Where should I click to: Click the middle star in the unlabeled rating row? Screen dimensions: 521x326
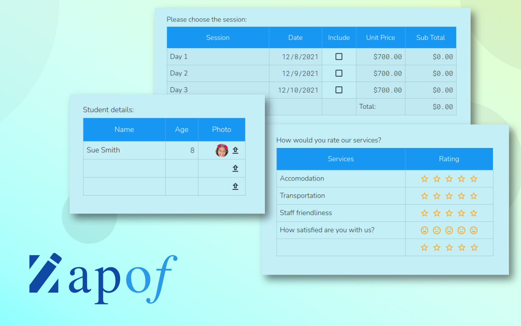(x=449, y=247)
